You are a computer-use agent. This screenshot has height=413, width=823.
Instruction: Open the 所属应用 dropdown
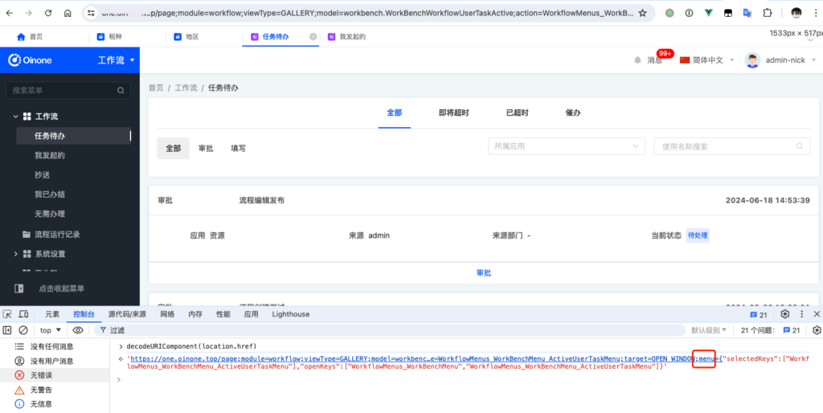(567, 146)
